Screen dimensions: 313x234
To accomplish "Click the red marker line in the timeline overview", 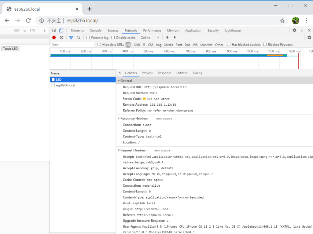I will click(298, 58).
